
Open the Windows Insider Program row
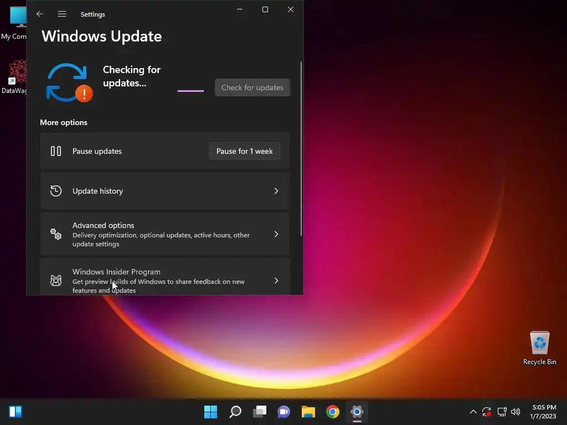click(165, 277)
